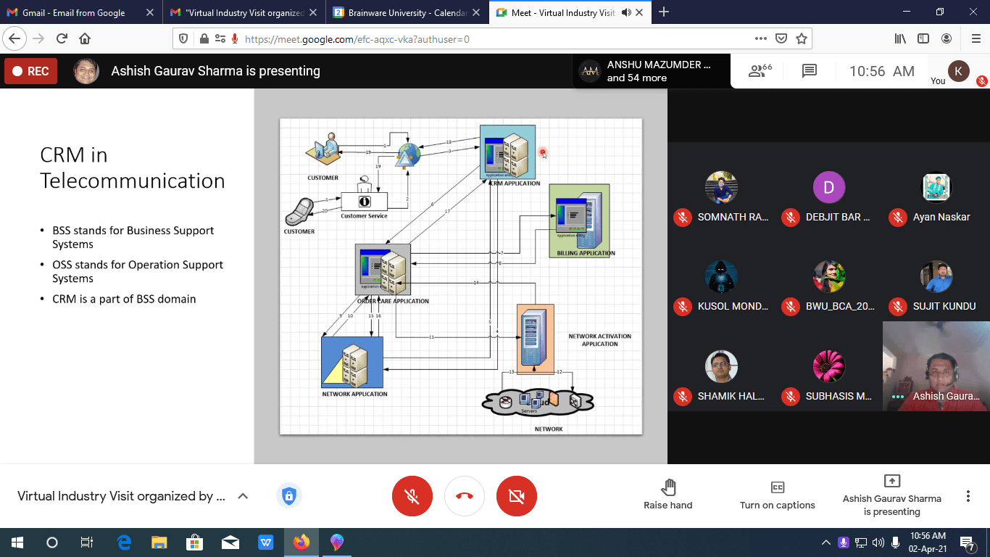The height and width of the screenshot is (557, 990).
Task: Open the chat messages panel
Action: (x=810, y=71)
